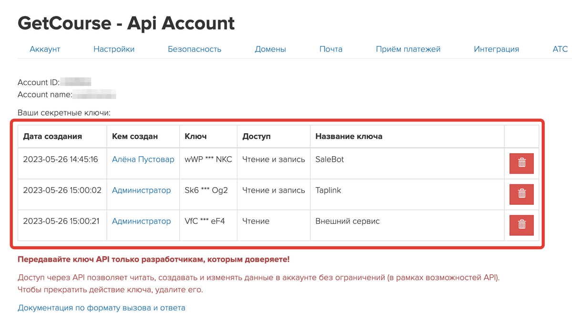The image size is (572, 318).
Task: Switch to the Домены tab
Action: [270, 49]
